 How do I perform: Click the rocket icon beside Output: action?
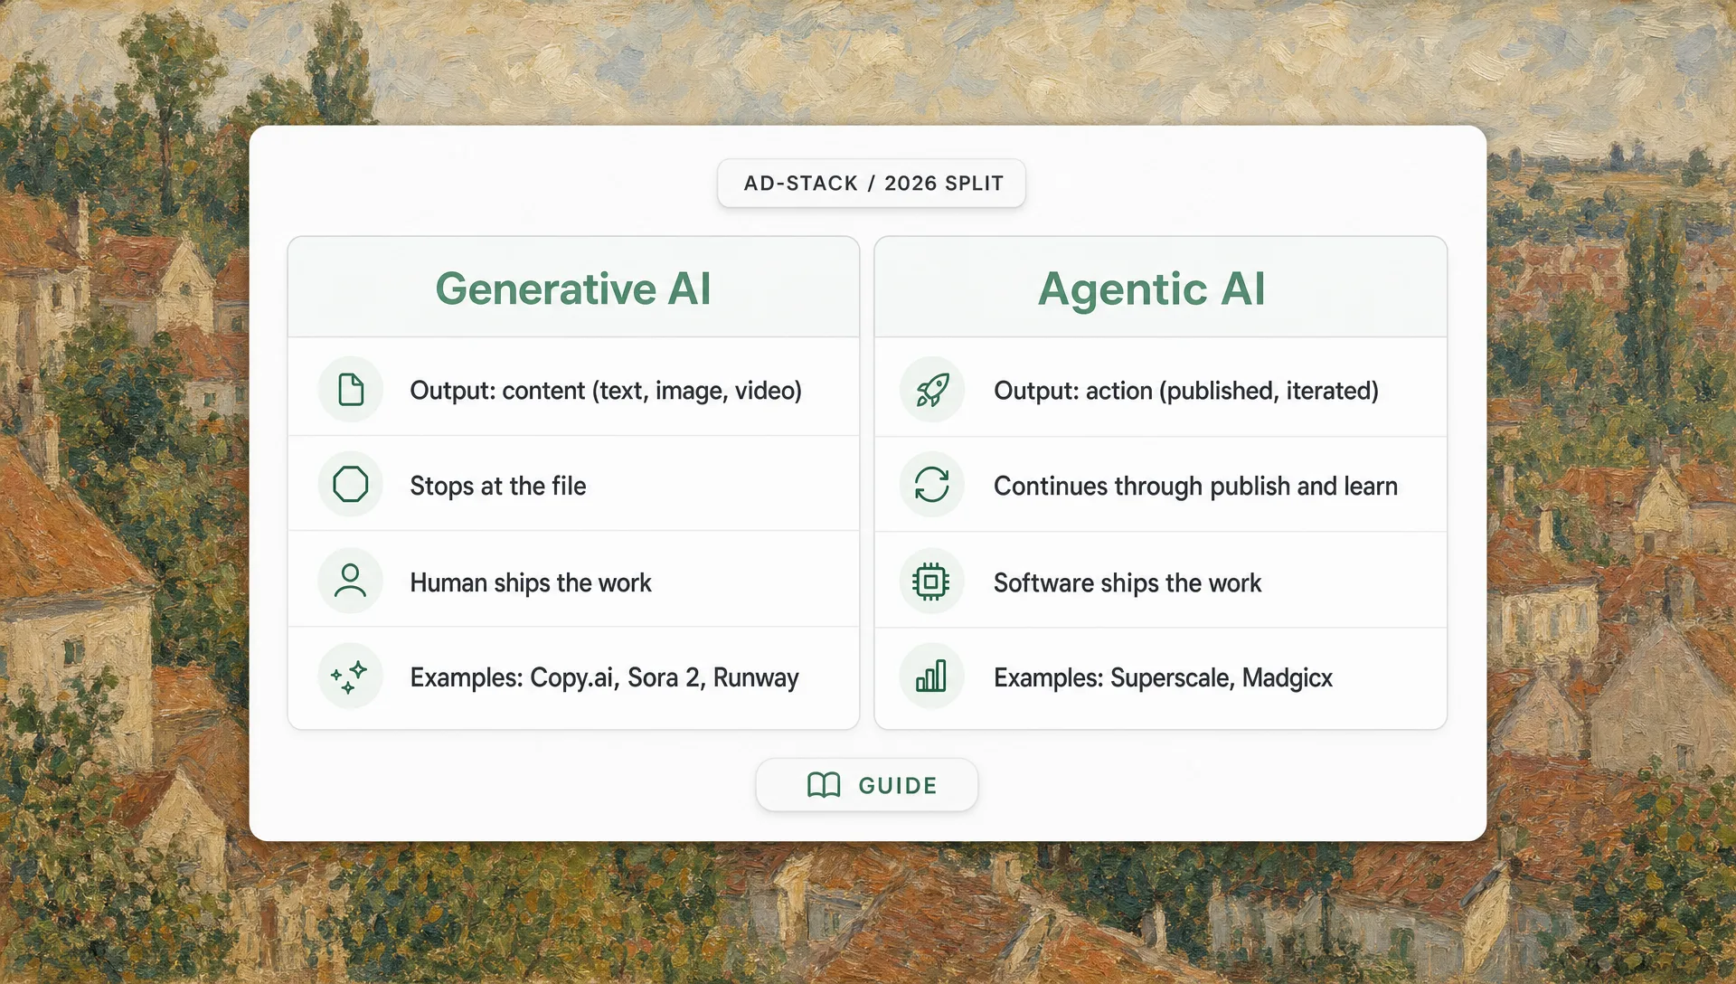[932, 390]
